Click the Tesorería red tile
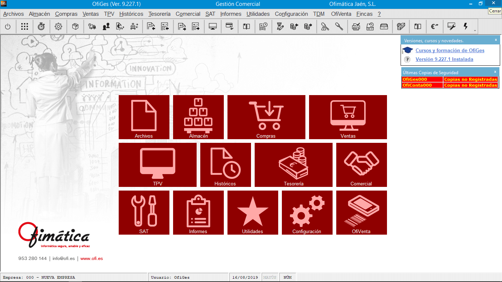This screenshot has height=282, width=502. [x=294, y=165]
